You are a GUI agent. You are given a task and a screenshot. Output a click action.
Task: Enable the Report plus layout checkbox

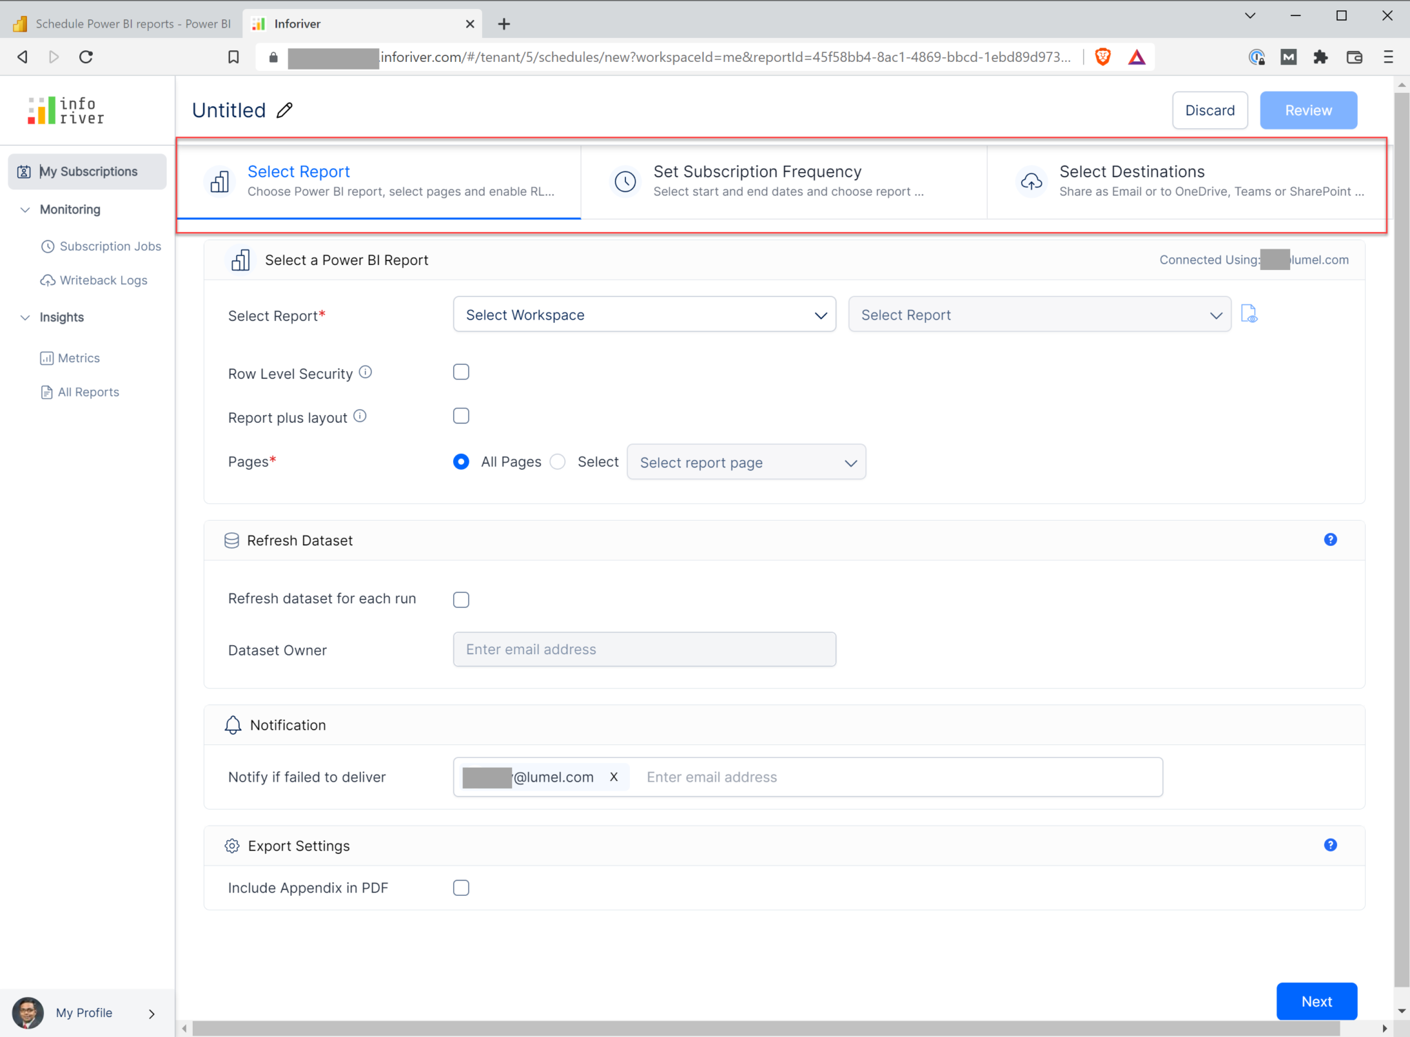[x=461, y=416]
